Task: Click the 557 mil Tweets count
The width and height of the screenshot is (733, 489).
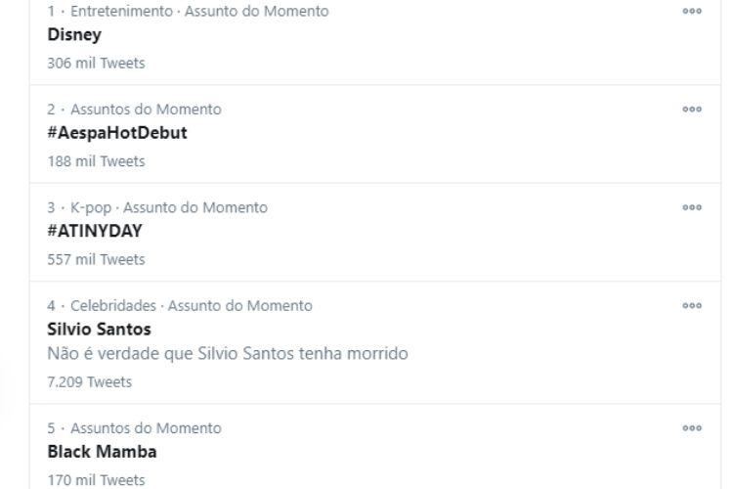Action: click(x=96, y=260)
